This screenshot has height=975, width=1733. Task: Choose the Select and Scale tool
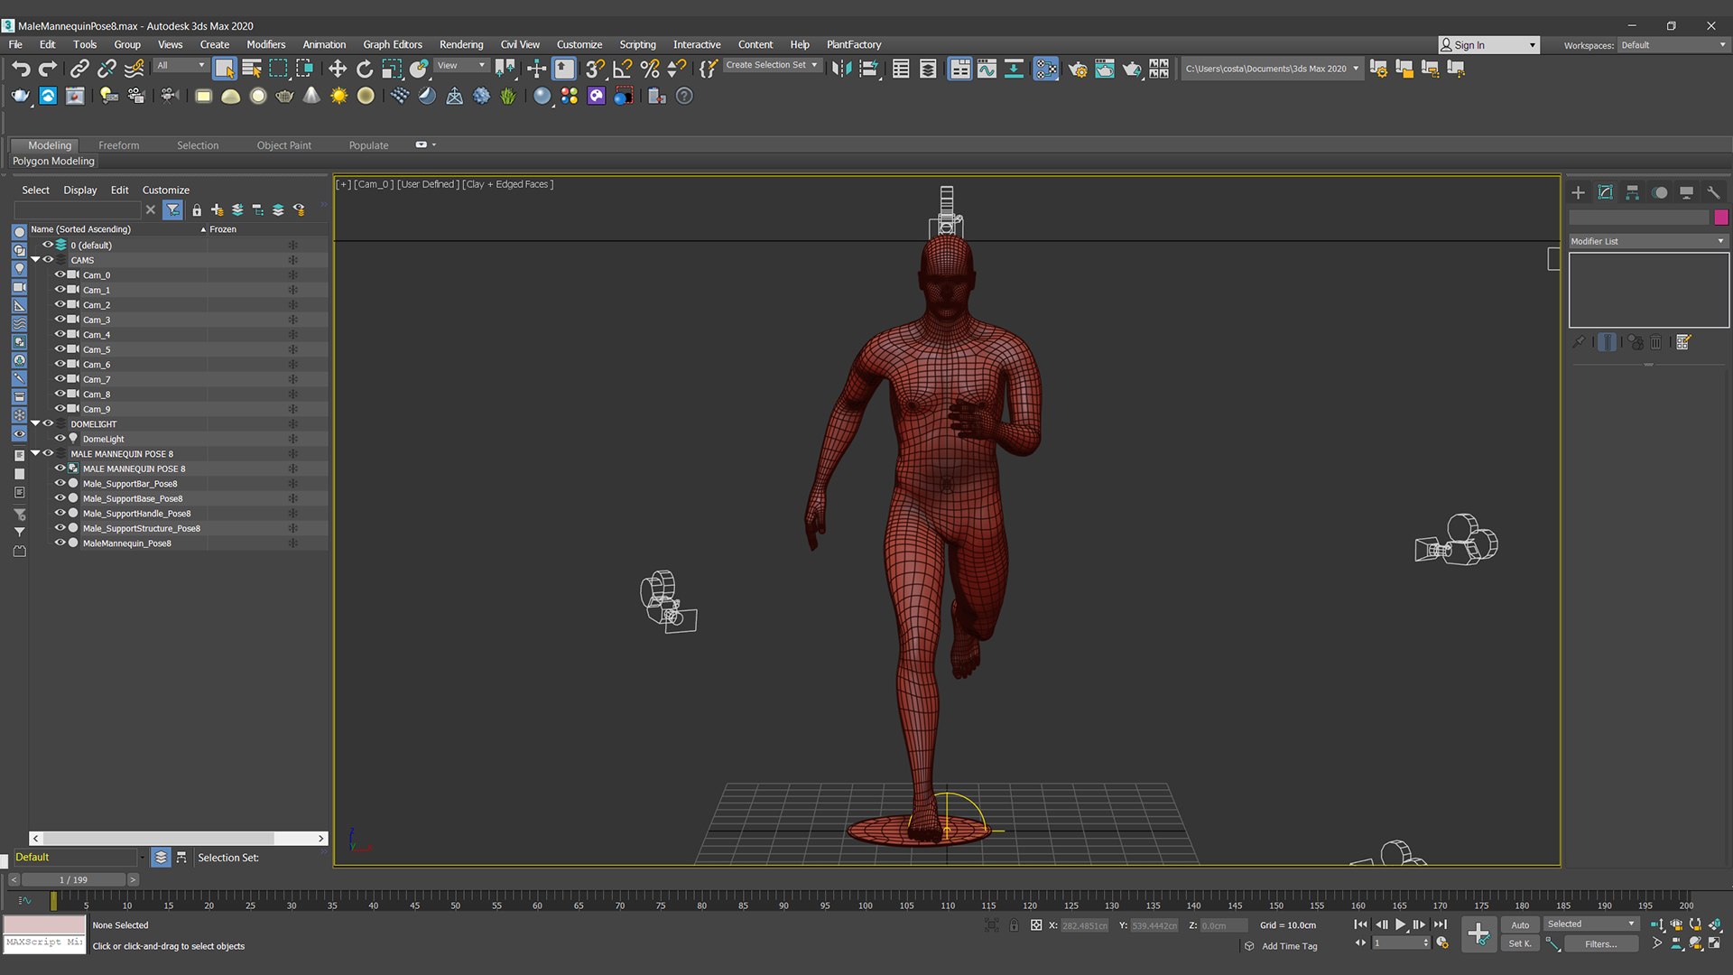(392, 69)
